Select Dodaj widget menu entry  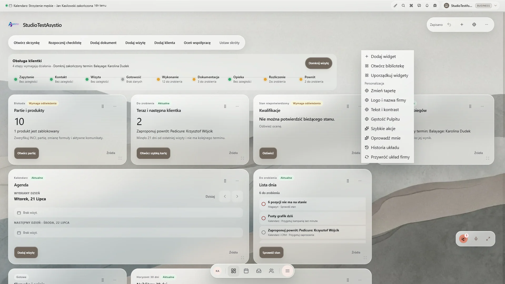[x=387, y=57]
